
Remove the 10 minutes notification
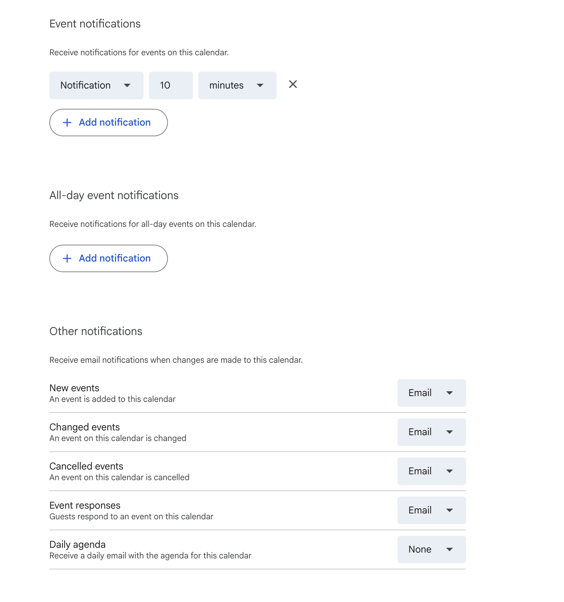click(x=293, y=85)
